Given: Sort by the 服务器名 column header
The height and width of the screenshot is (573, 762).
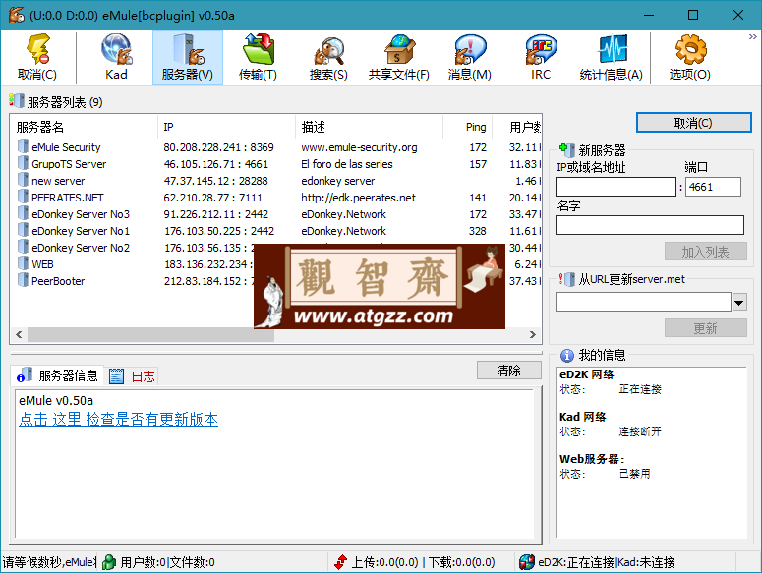Looking at the screenshot, I should [x=84, y=127].
